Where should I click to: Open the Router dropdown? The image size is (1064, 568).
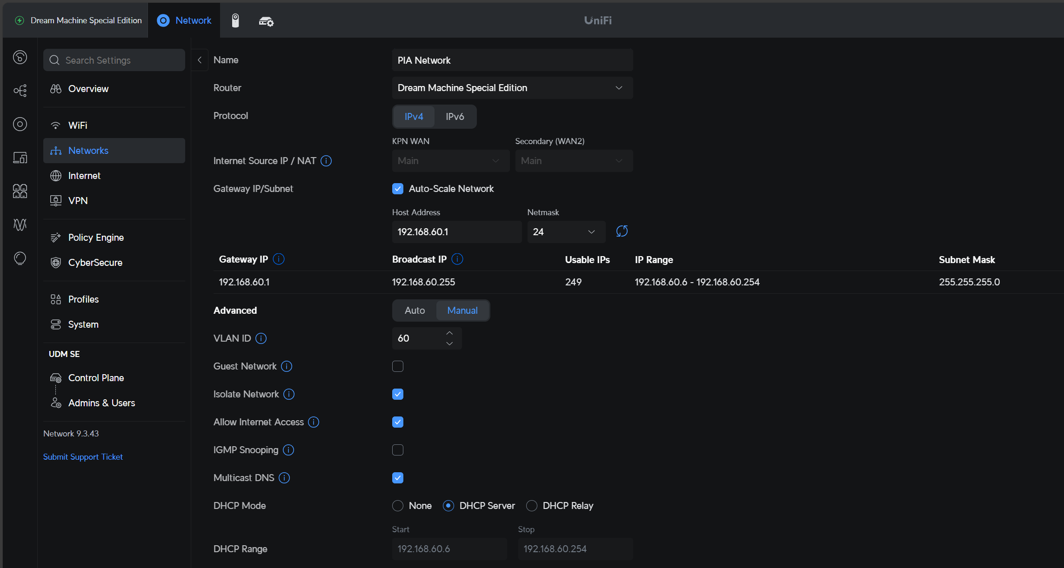tap(512, 88)
